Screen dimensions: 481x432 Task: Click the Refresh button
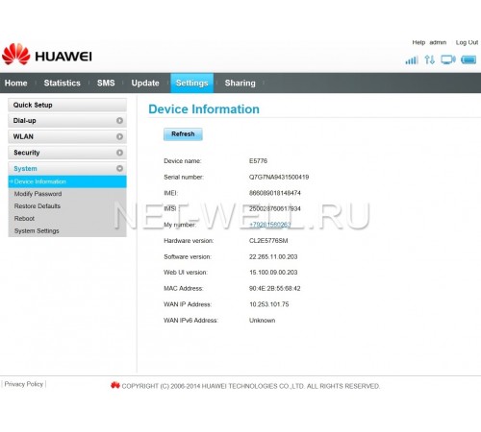tap(183, 134)
